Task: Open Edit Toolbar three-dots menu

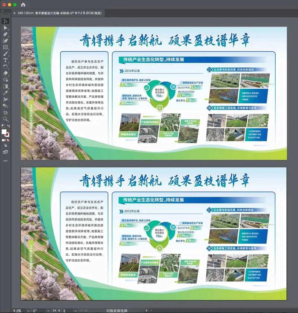Action: 5,161
